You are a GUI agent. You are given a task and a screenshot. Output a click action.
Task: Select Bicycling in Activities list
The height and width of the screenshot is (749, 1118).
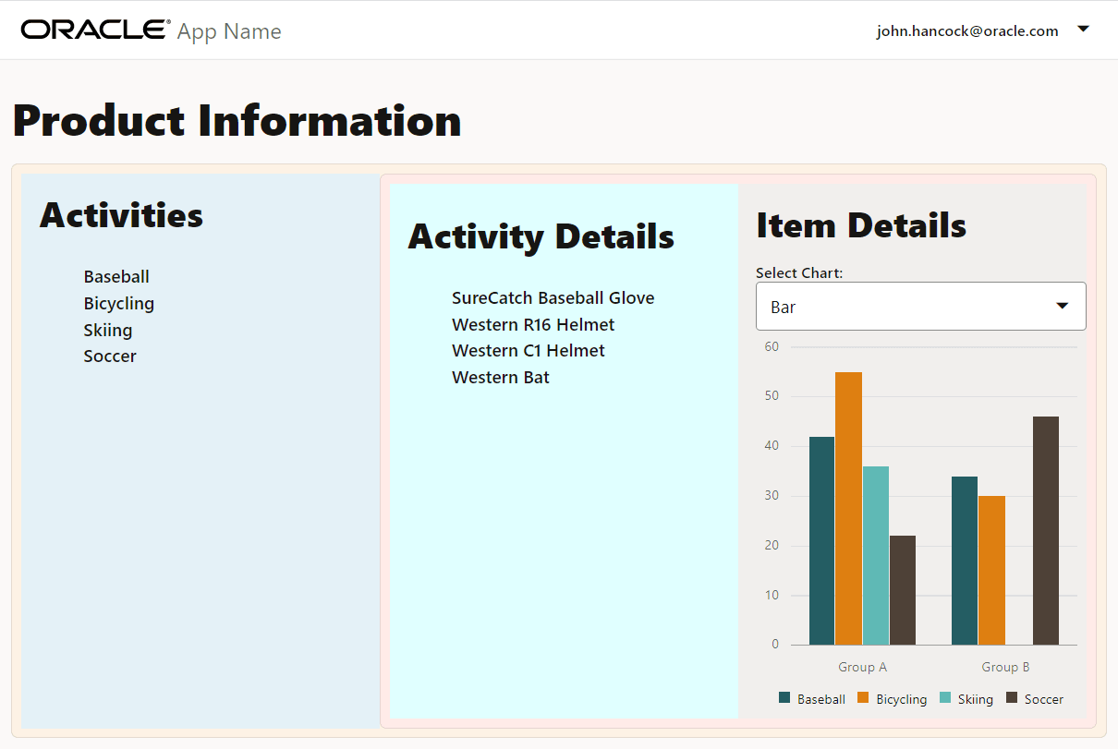119,304
